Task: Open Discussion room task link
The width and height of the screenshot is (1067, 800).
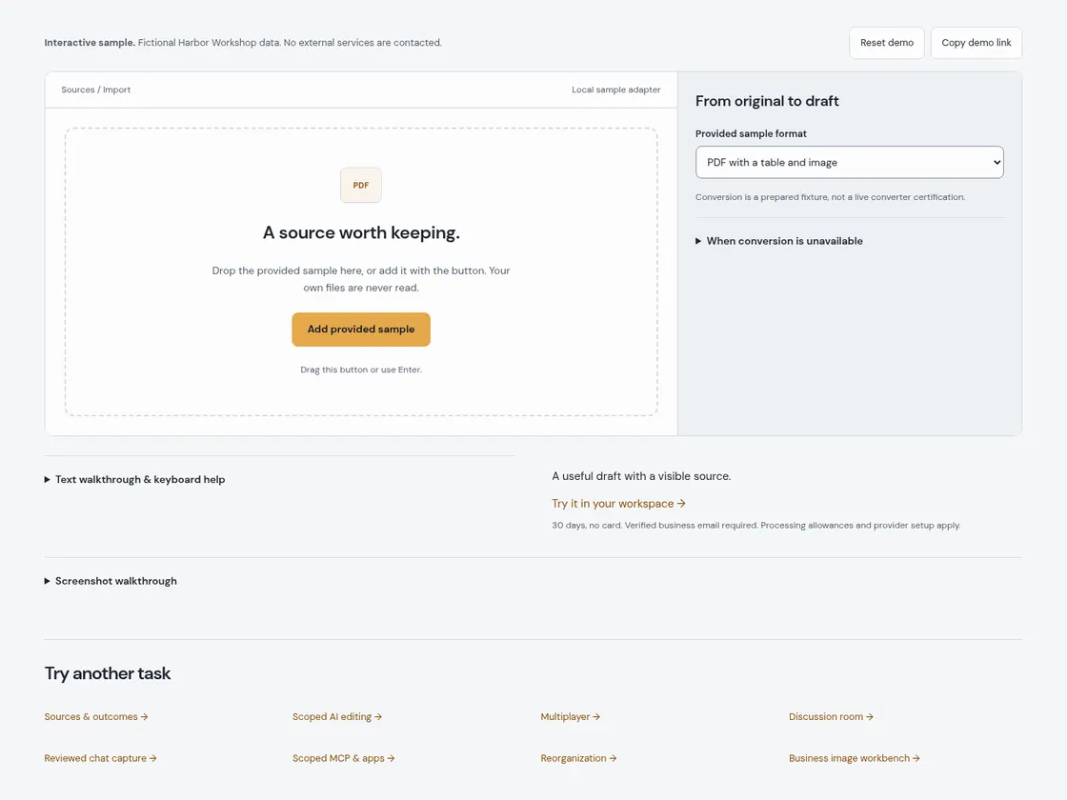Action: click(831, 717)
